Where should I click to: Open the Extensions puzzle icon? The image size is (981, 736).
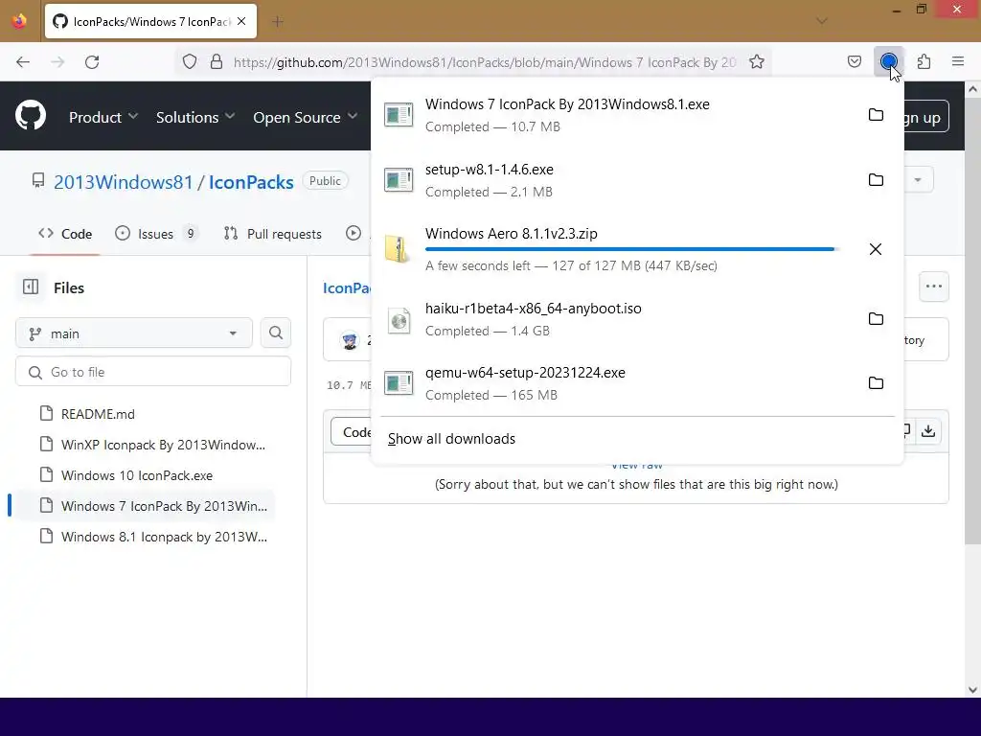pyautogui.click(x=924, y=61)
